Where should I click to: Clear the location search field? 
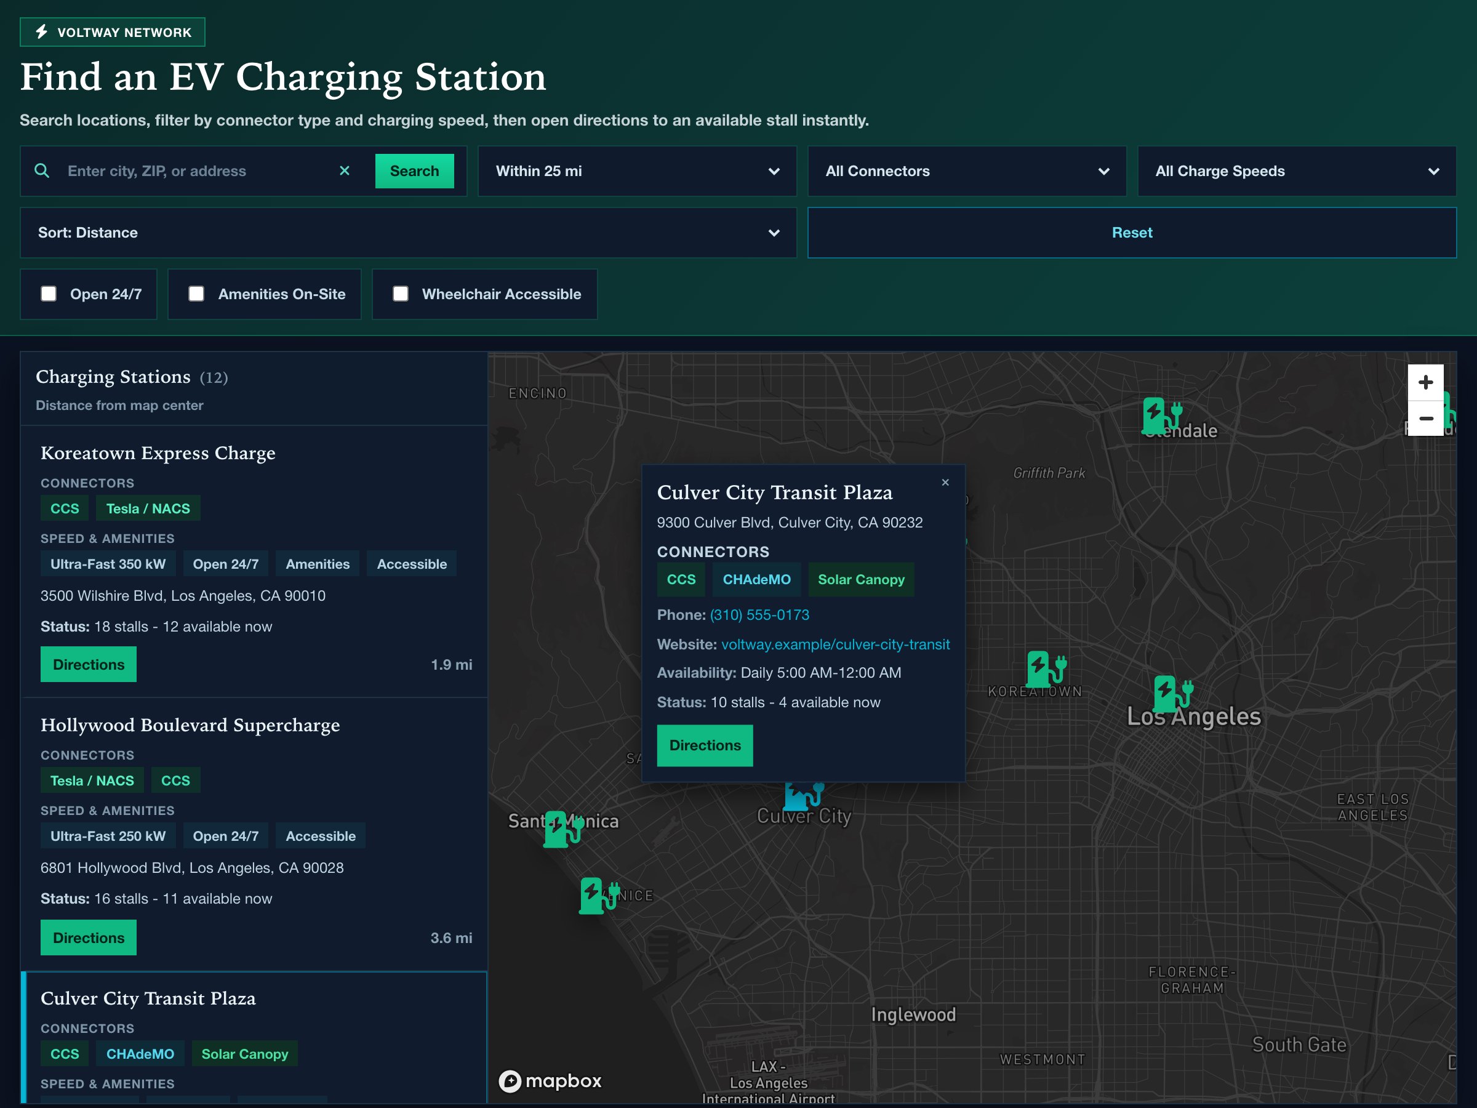click(x=345, y=171)
